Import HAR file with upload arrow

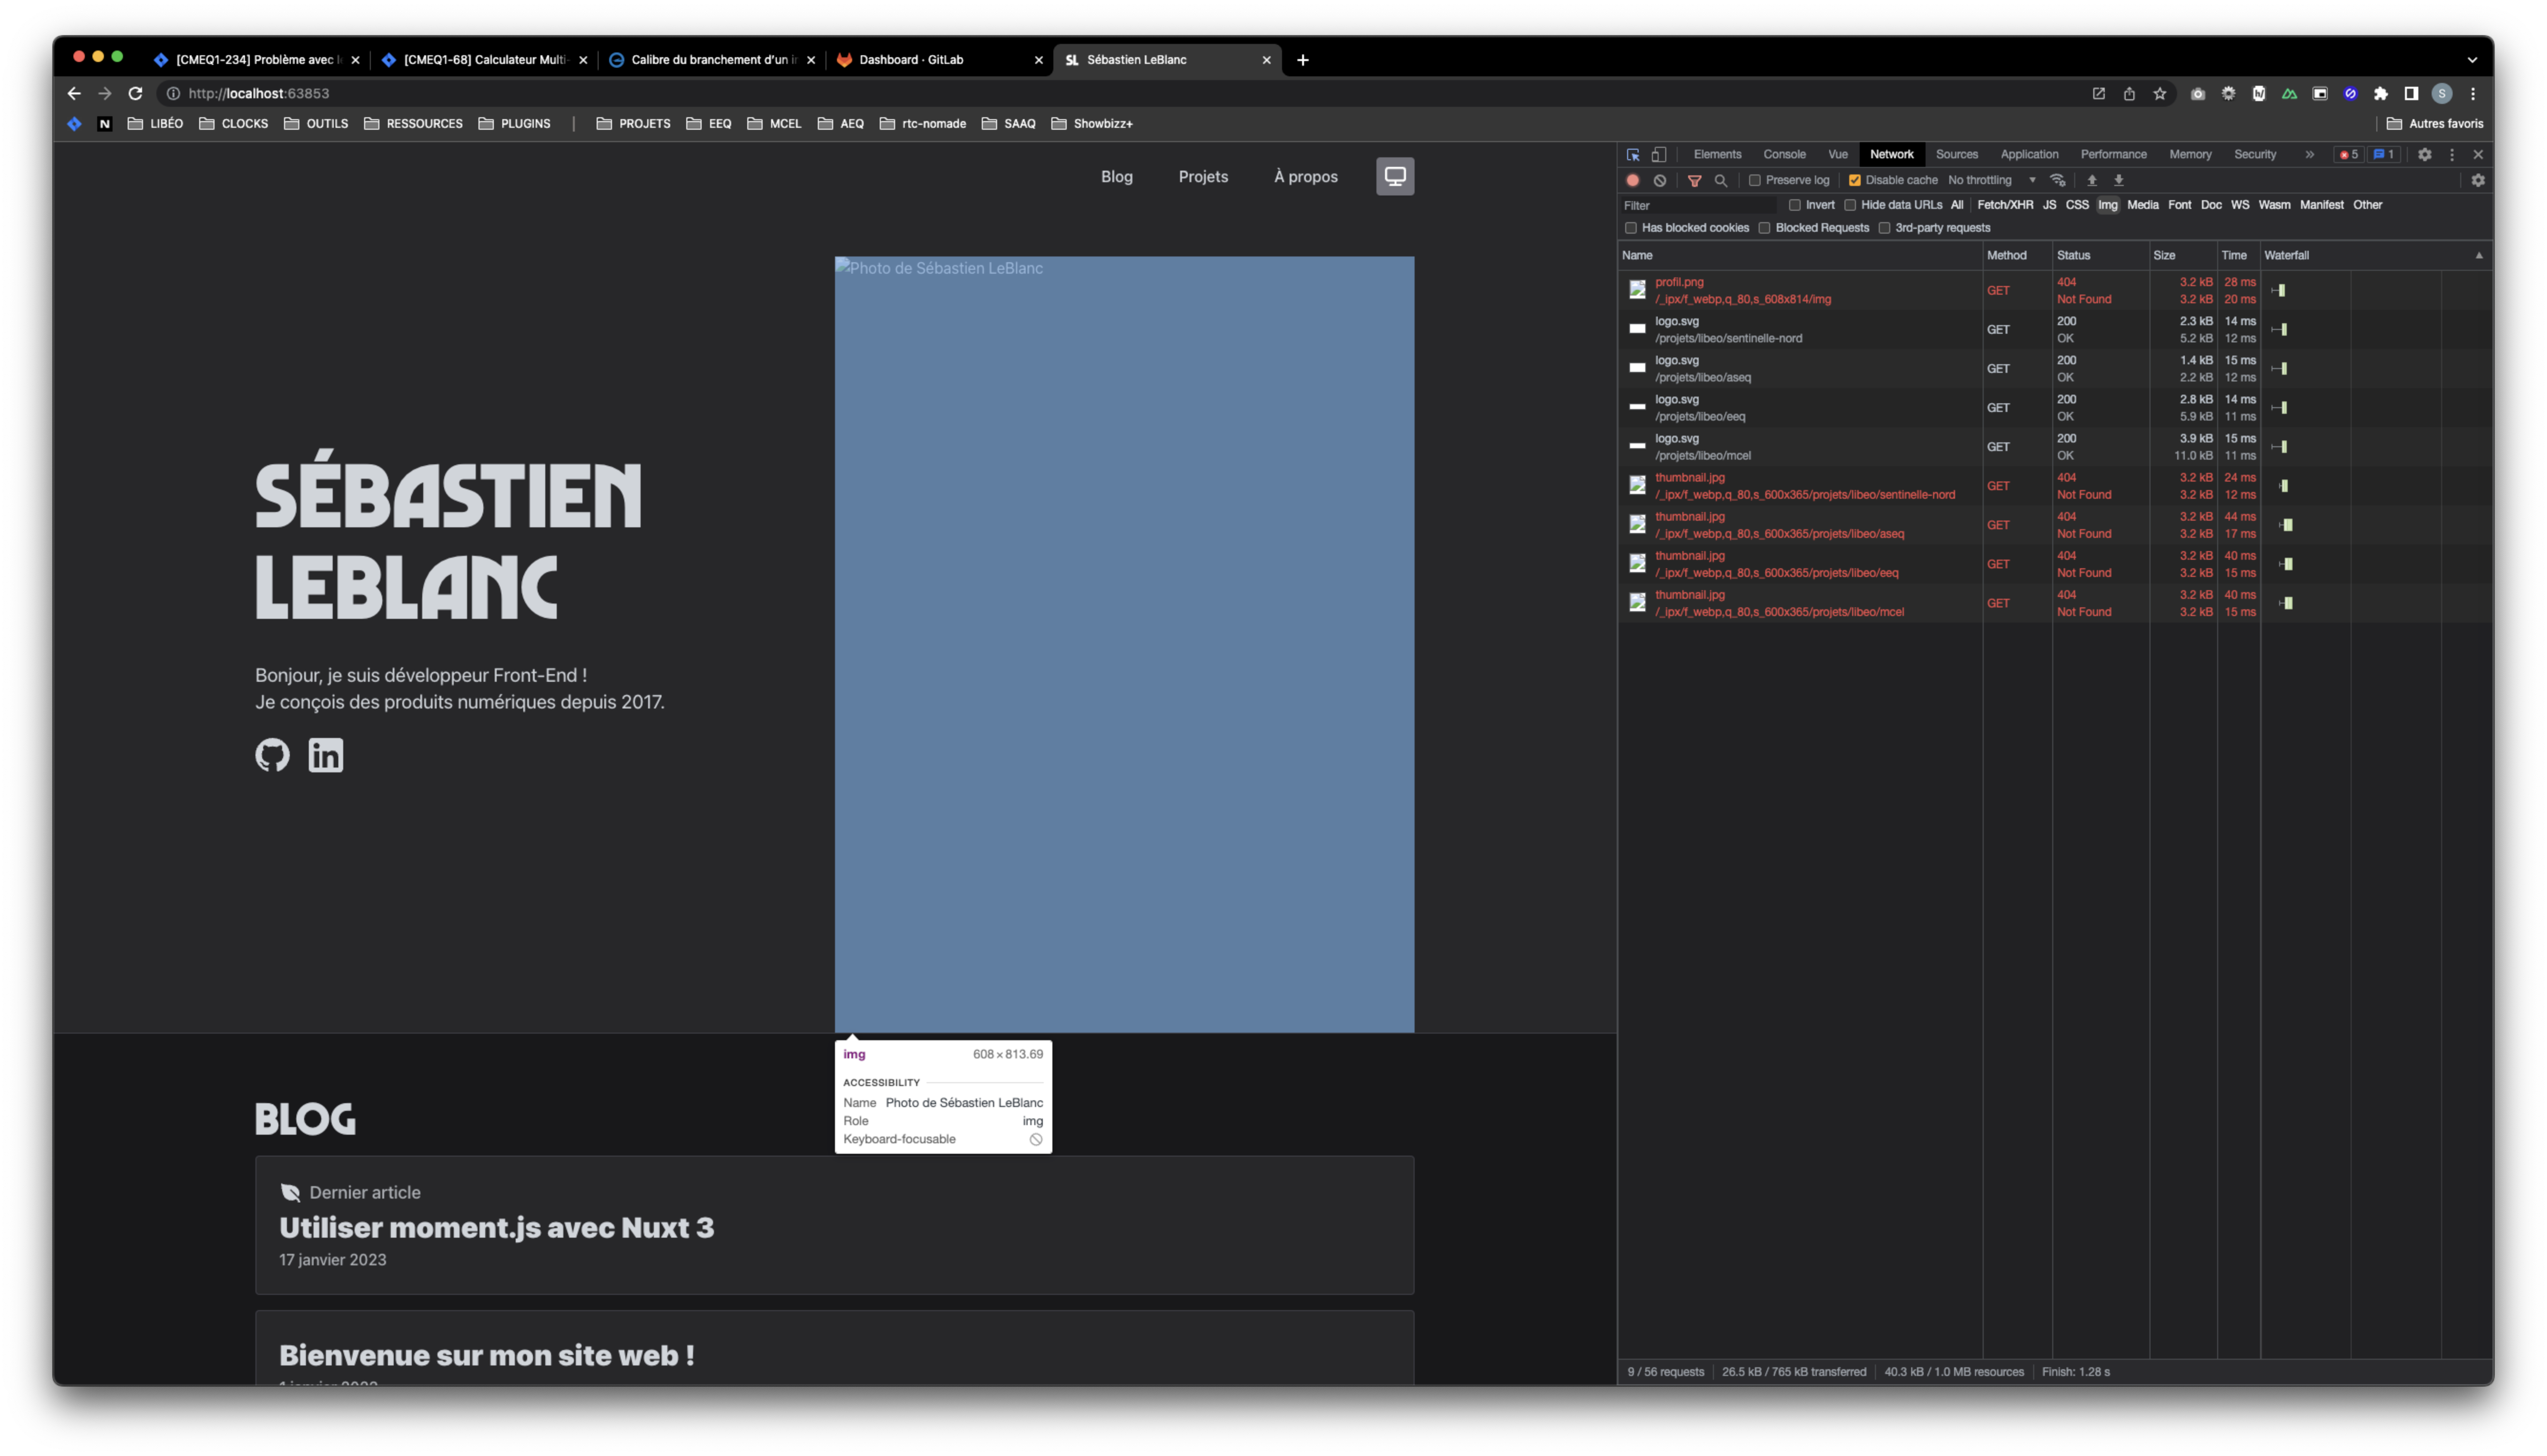pos(2092,181)
